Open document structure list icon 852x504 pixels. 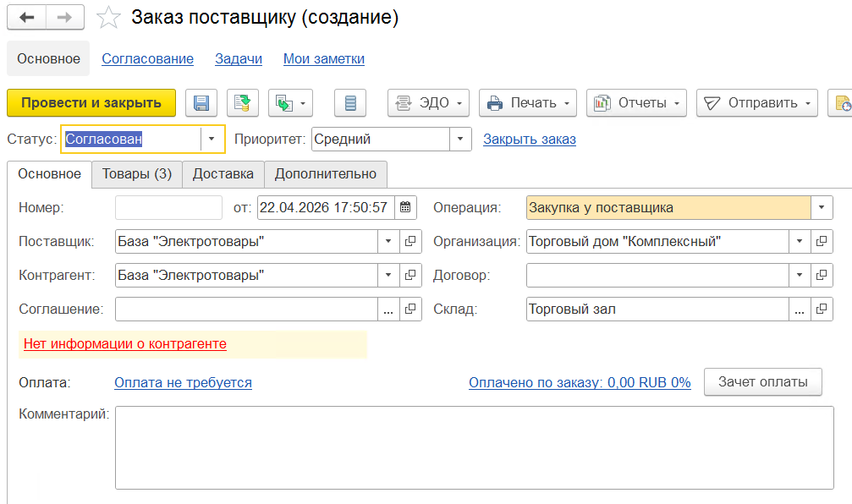point(350,102)
